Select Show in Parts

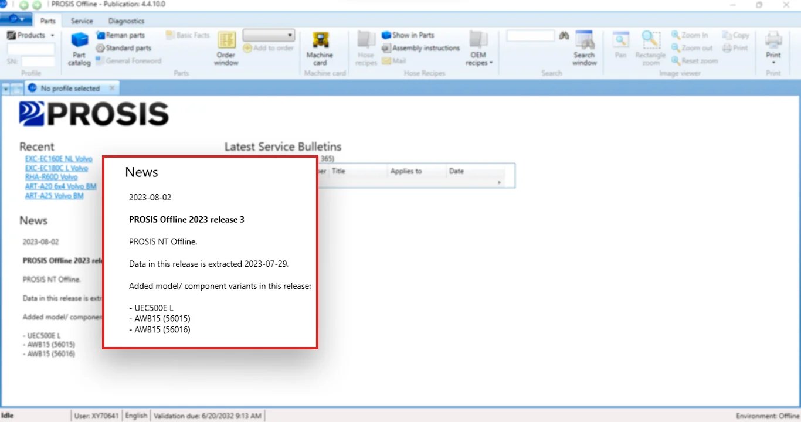coord(408,36)
